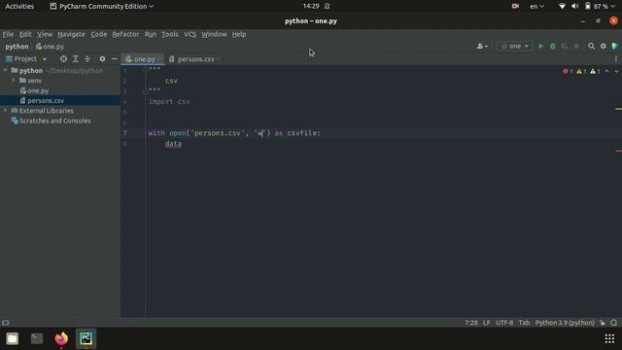Open Files app in the dock

point(13,338)
